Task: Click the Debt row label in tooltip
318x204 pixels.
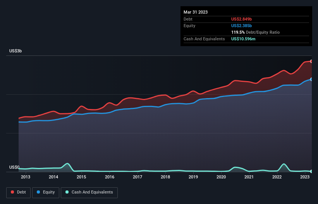Action: pos(188,19)
